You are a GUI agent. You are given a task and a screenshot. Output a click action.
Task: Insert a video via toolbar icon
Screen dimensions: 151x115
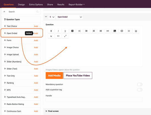pyautogui.click(x=122, y=31)
